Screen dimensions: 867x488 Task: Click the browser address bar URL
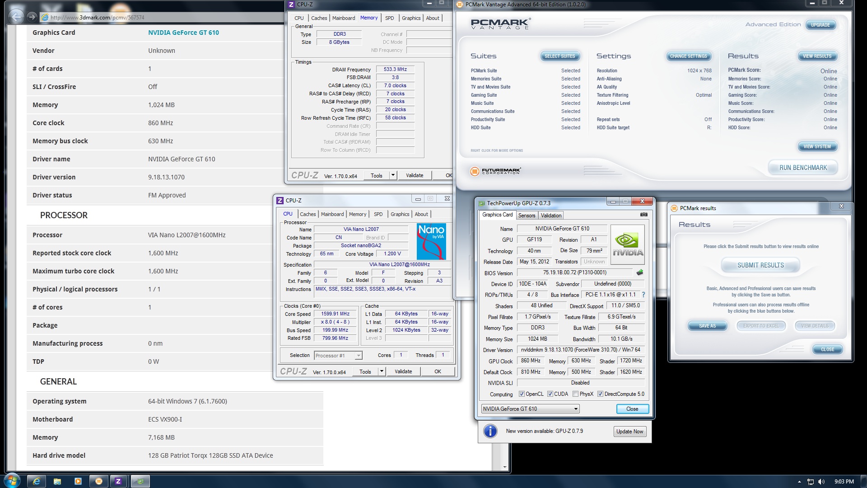pos(97,18)
